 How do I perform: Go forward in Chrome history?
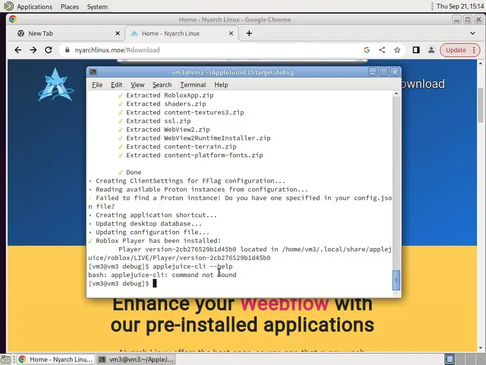tap(33, 50)
